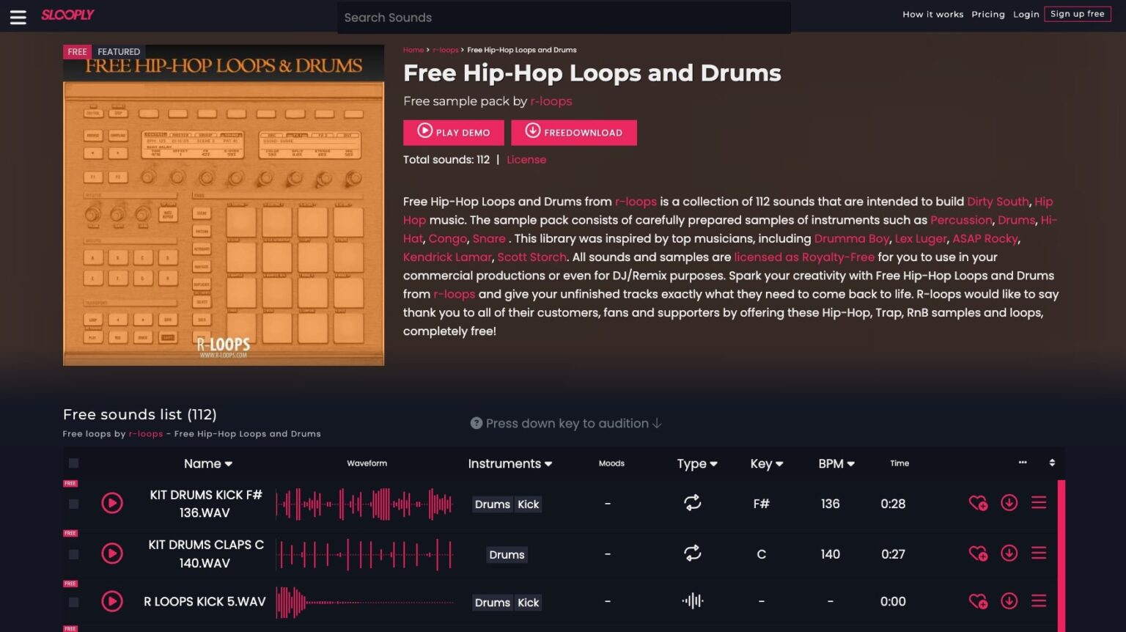Viewport: 1126px width, 632px height.
Task: Click the one-shot type icon for R LOOPS KICK 5
Action: (x=692, y=601)
